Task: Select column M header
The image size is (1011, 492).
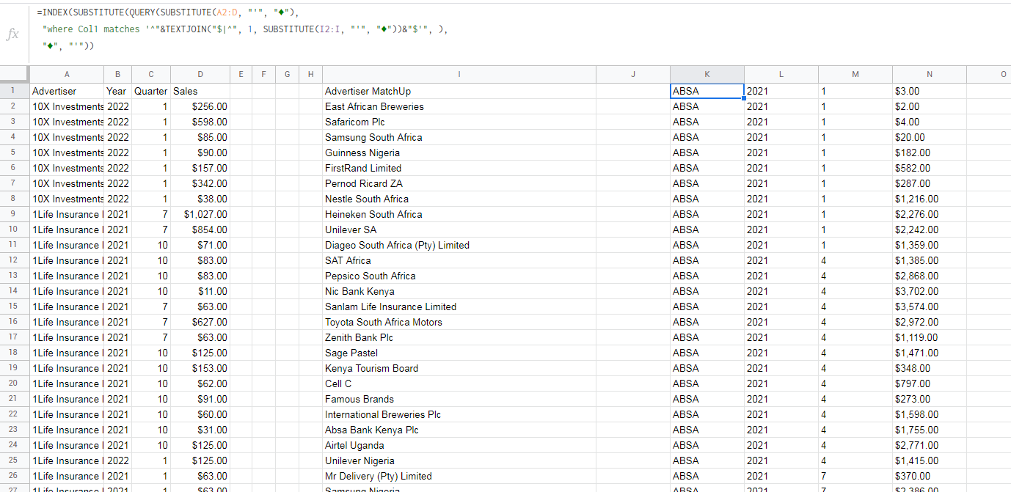Action: [x=855, y=74]
